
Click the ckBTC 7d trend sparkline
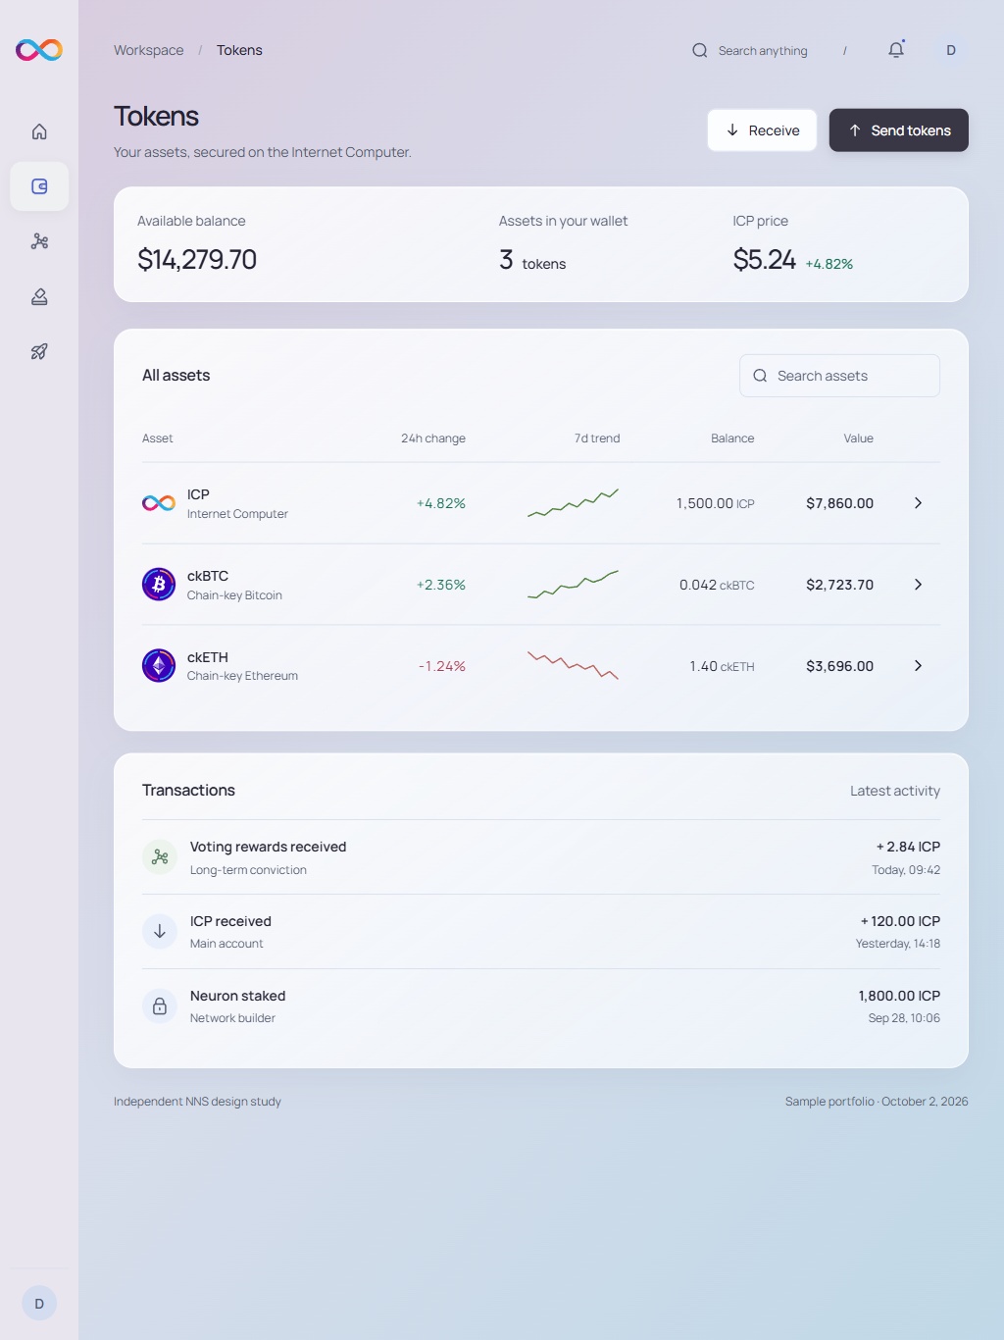pyautogui.click(x=574, y=584)
